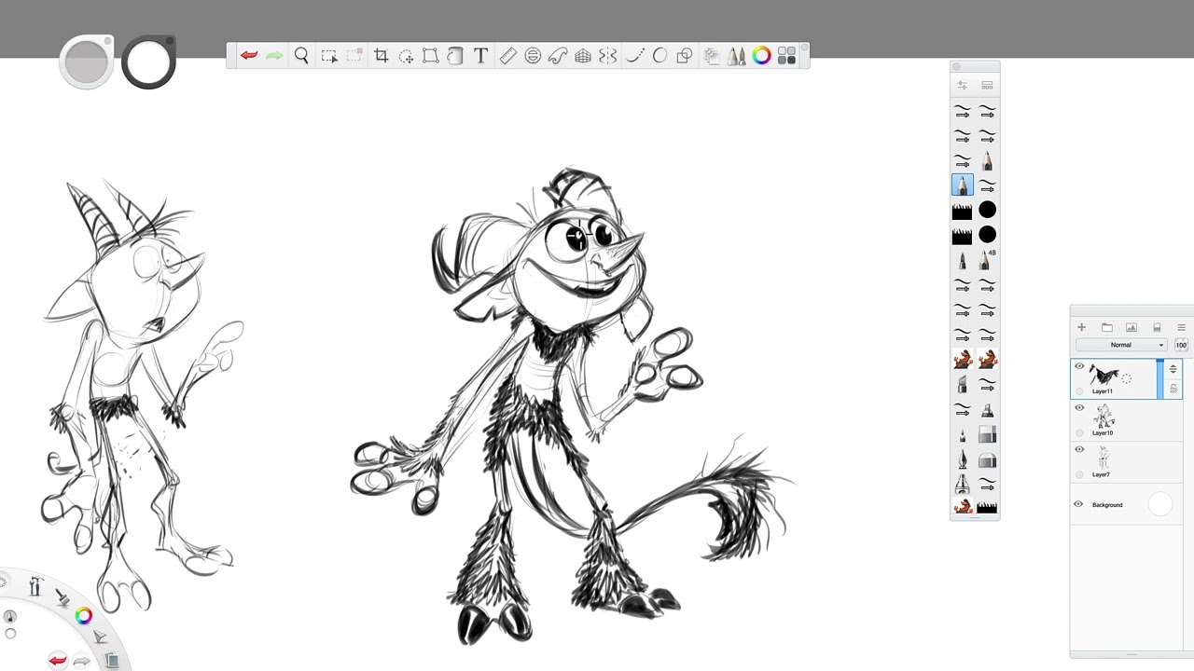Select the French Curve tool

(x=558, y=56)
